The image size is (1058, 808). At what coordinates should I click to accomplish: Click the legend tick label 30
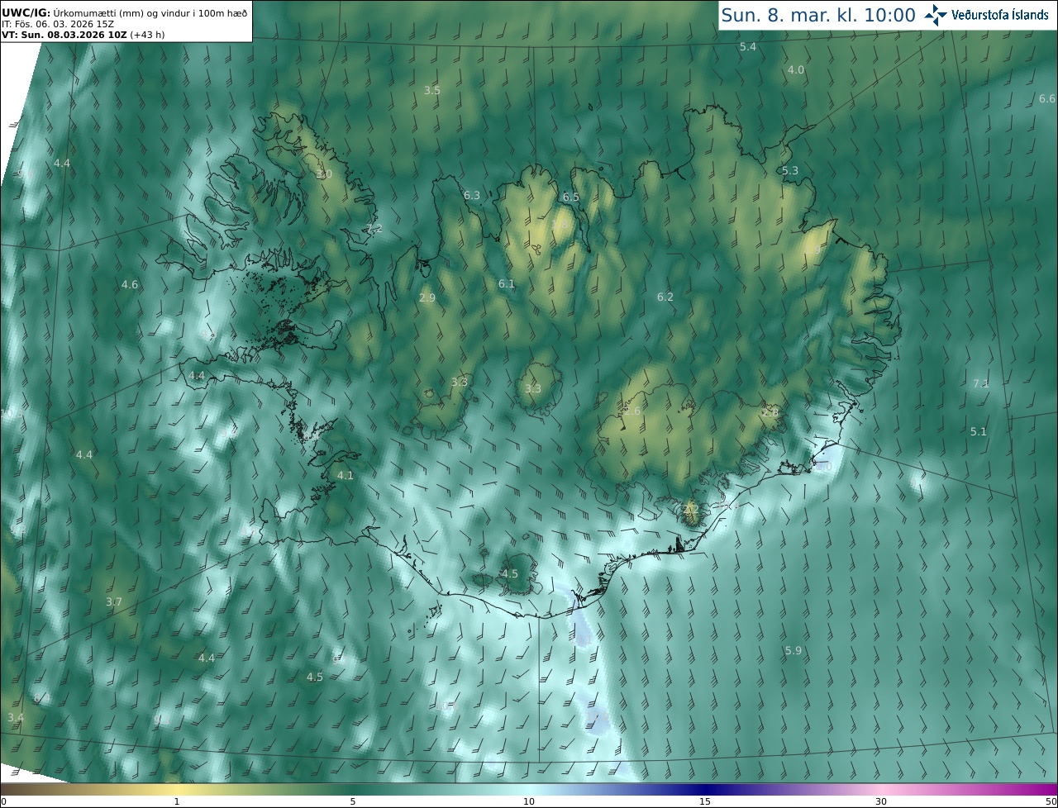tap(881, 801)
